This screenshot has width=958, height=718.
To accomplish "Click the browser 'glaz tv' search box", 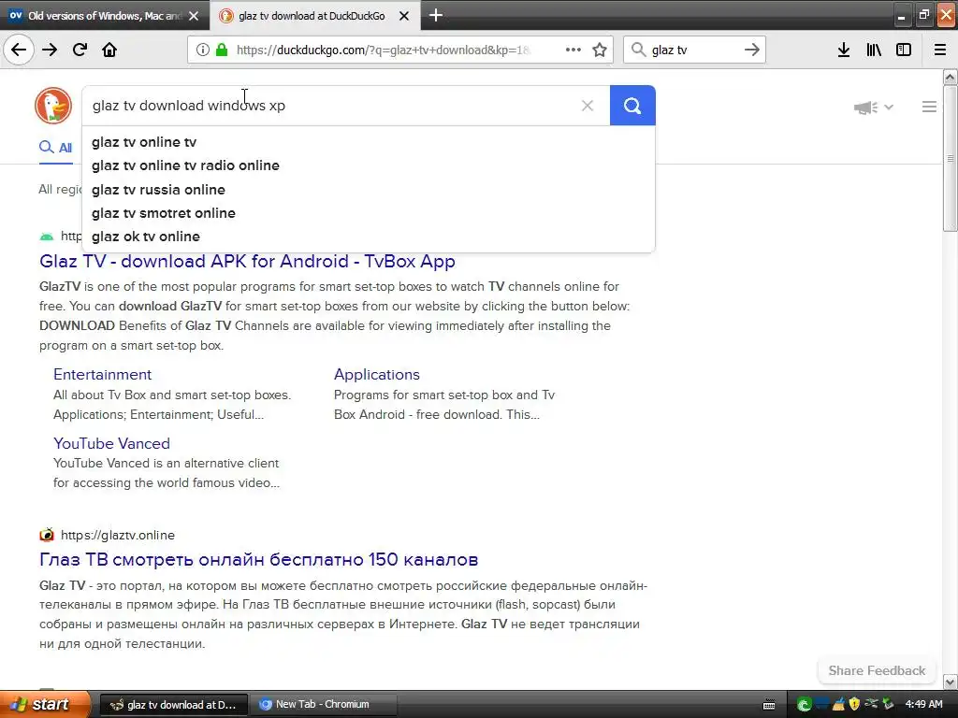I will (693, 50).
